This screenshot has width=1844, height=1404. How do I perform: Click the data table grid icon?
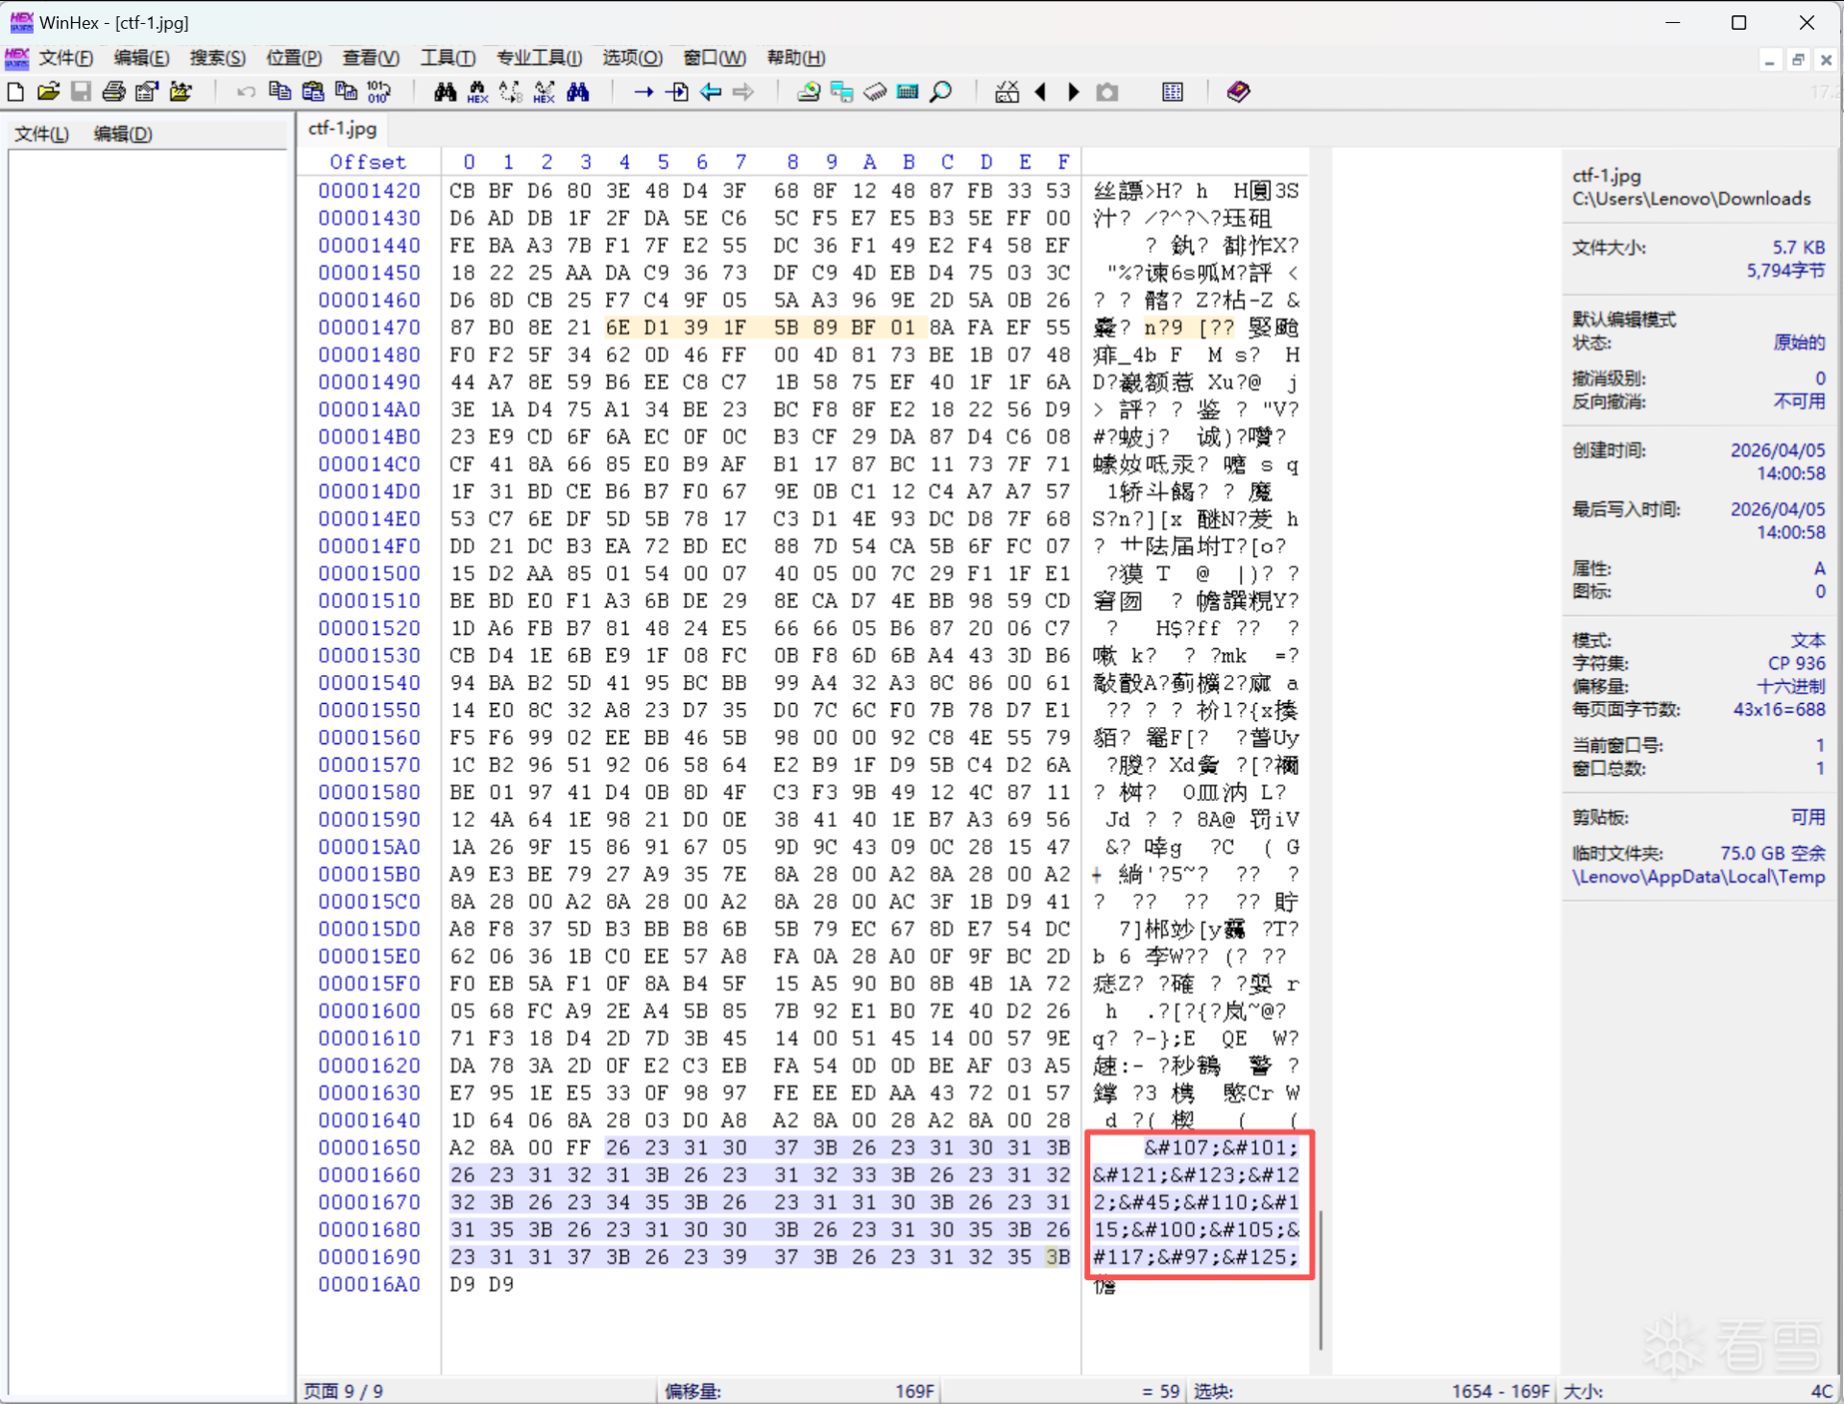coord(1172,92)
